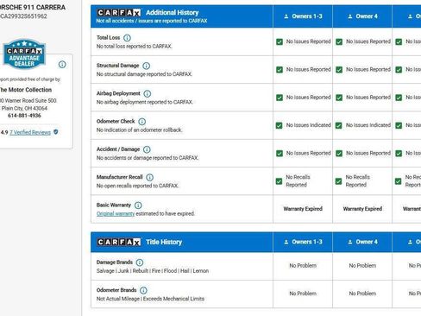The width and height of the screenshot is (421, 316).
Task: Click Odometer Check green check for Owners 1-3
Action: tap(280, 125)
